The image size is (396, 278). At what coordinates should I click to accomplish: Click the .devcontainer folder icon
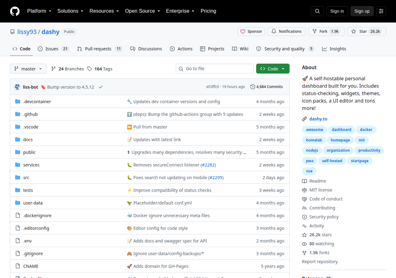point(18,102)
